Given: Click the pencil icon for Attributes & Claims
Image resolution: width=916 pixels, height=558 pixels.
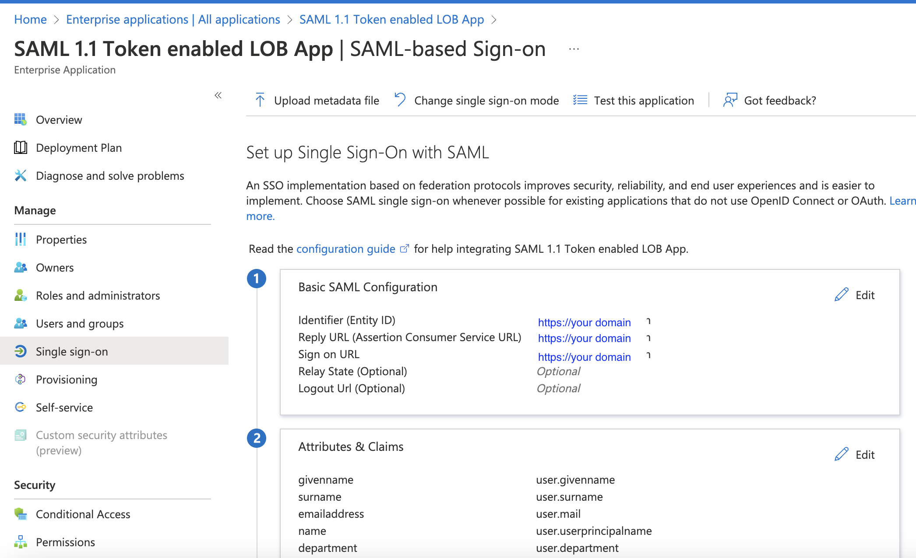Looking at the screenshot, I should (x=841, y=454).
